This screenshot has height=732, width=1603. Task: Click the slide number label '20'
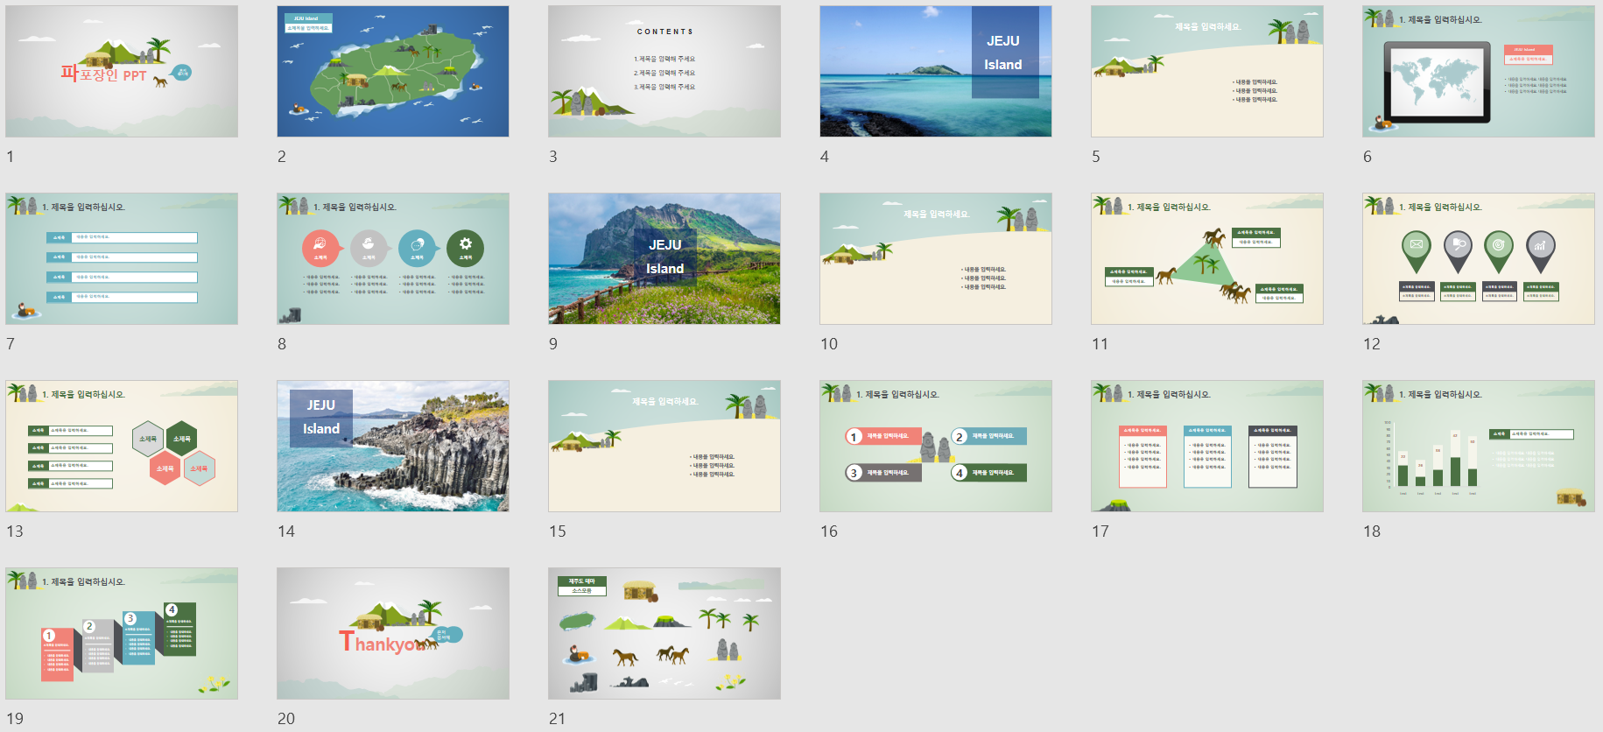point(286,719)
